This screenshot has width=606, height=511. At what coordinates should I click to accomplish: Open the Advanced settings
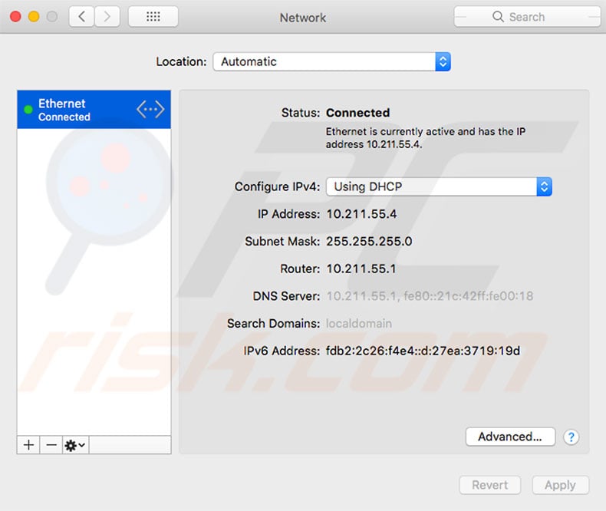[510, 437]
